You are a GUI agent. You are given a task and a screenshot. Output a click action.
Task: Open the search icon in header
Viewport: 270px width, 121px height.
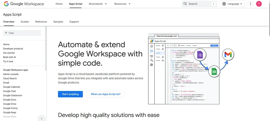185,4
